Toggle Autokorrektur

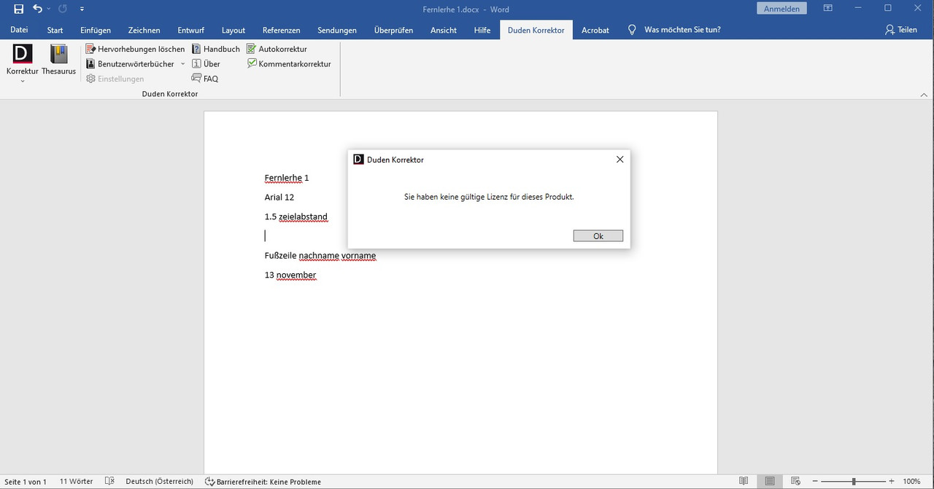point(277,49)
